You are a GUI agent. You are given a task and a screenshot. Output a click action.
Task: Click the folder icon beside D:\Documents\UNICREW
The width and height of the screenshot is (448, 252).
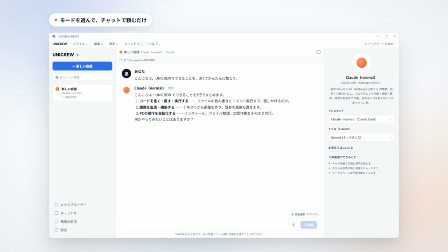pos(121,60)
